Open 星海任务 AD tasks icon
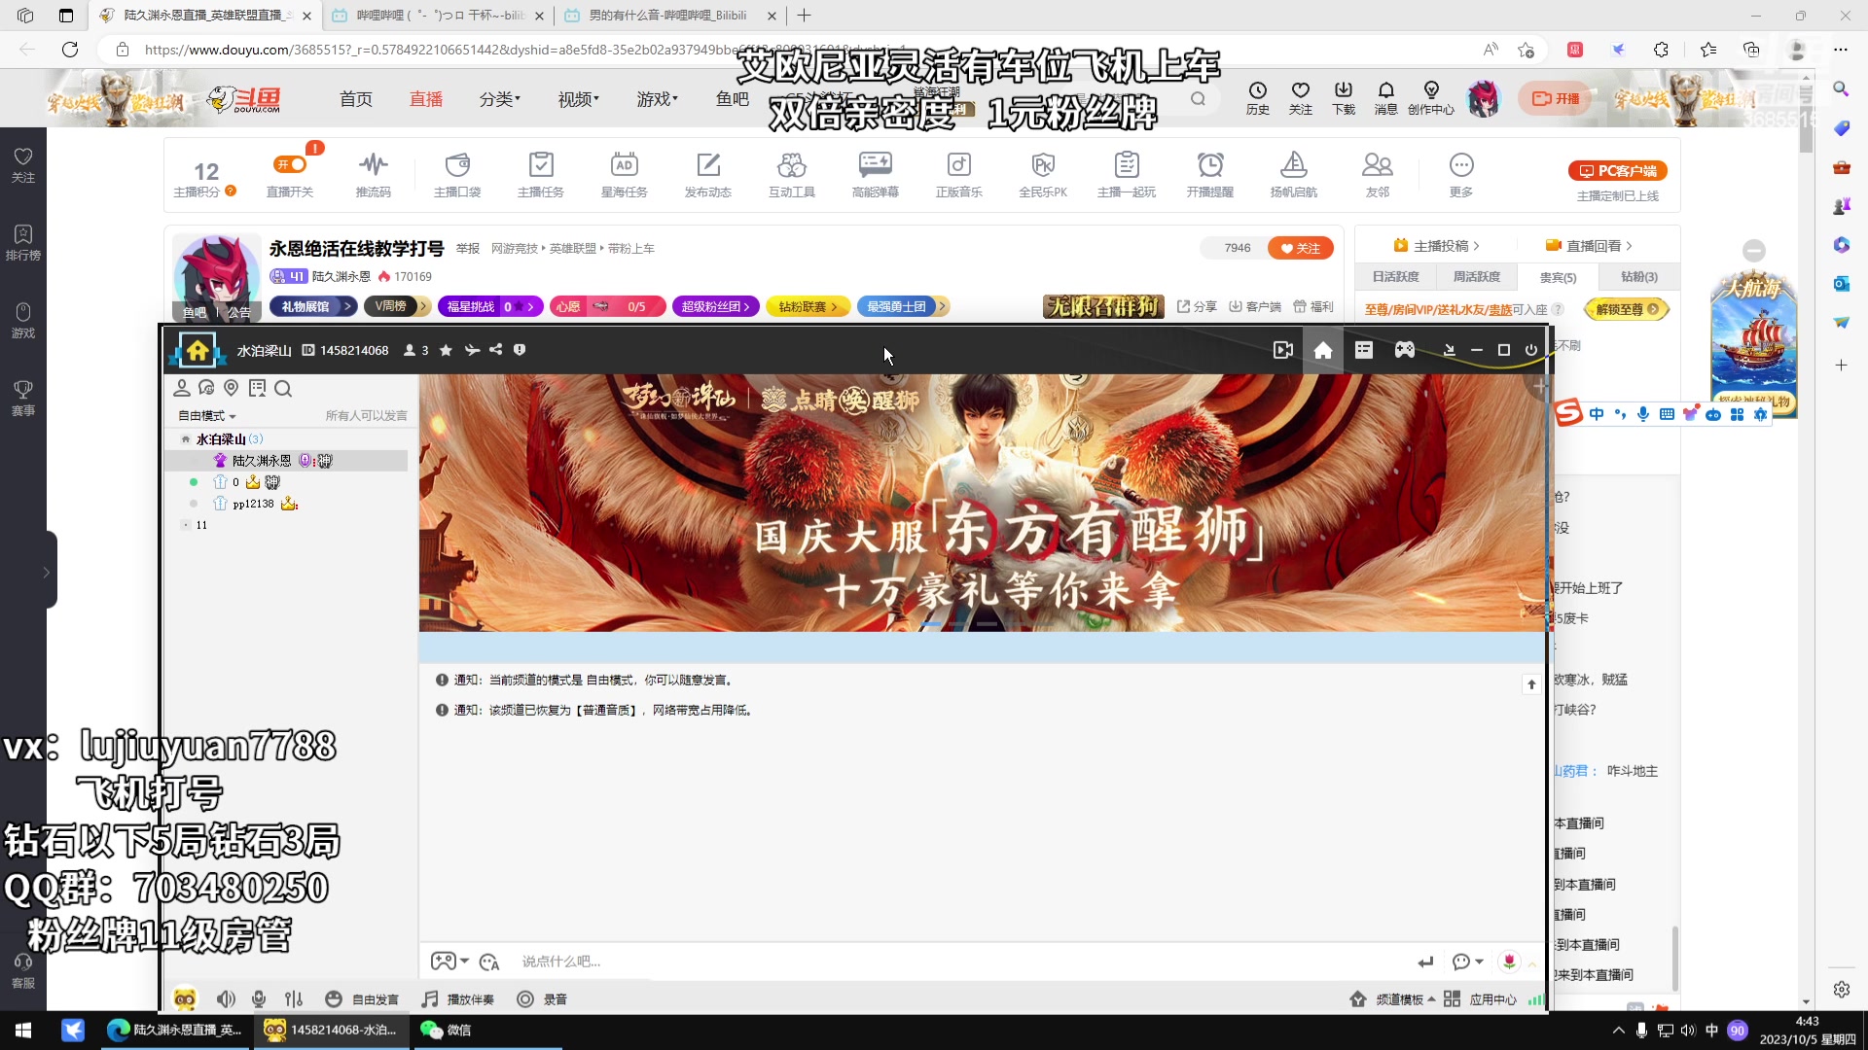Image resolution: width=1868 pixels, height=1050 pixels. pyautogui.click(x=624, y=175)
